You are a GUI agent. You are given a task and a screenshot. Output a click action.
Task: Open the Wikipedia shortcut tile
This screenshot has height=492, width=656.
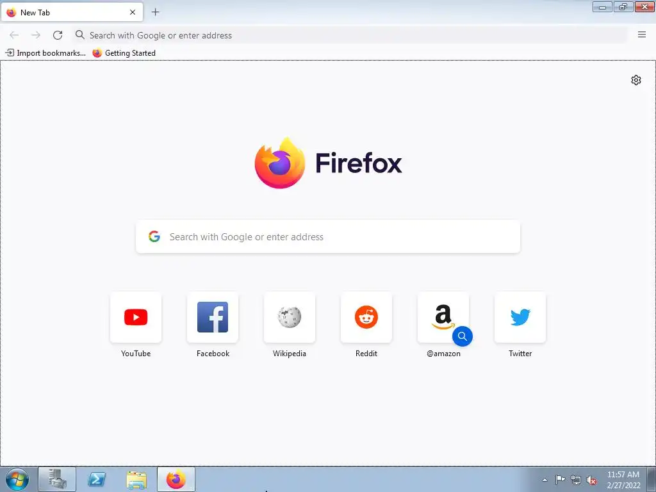click(x=290, y=318)
